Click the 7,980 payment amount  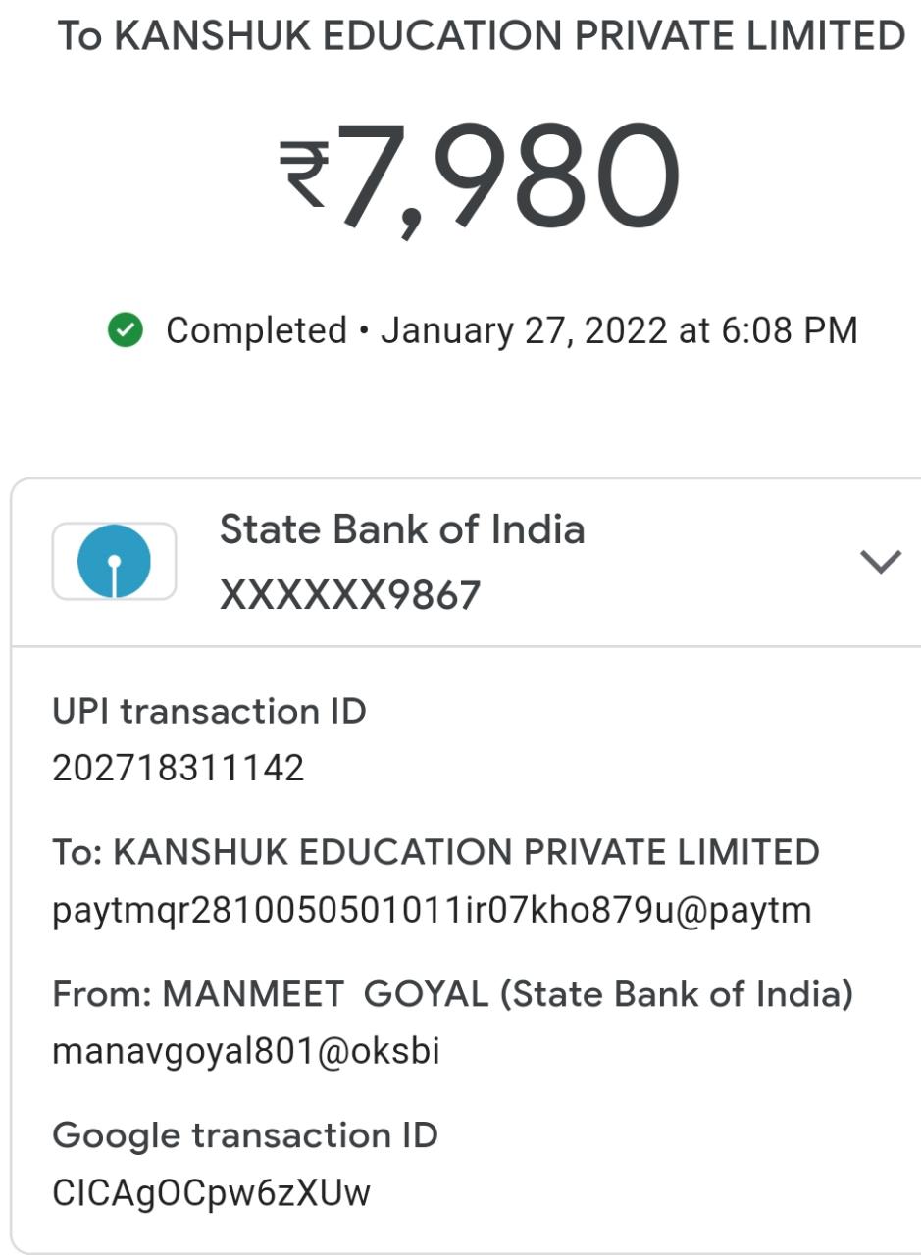click(x=508, y=176)
